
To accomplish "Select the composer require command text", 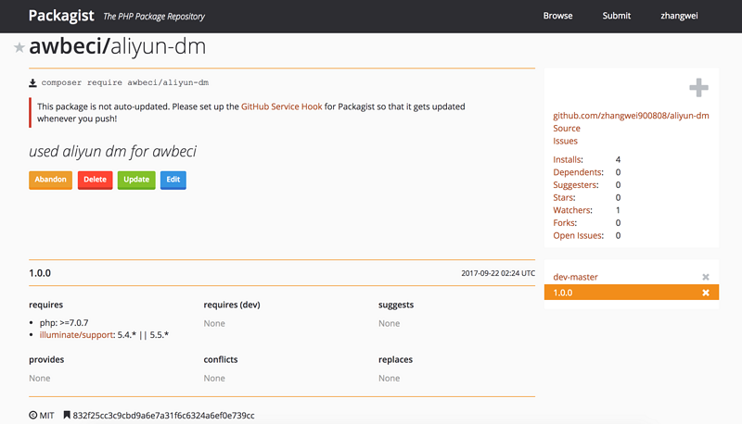I will point(125,82).
